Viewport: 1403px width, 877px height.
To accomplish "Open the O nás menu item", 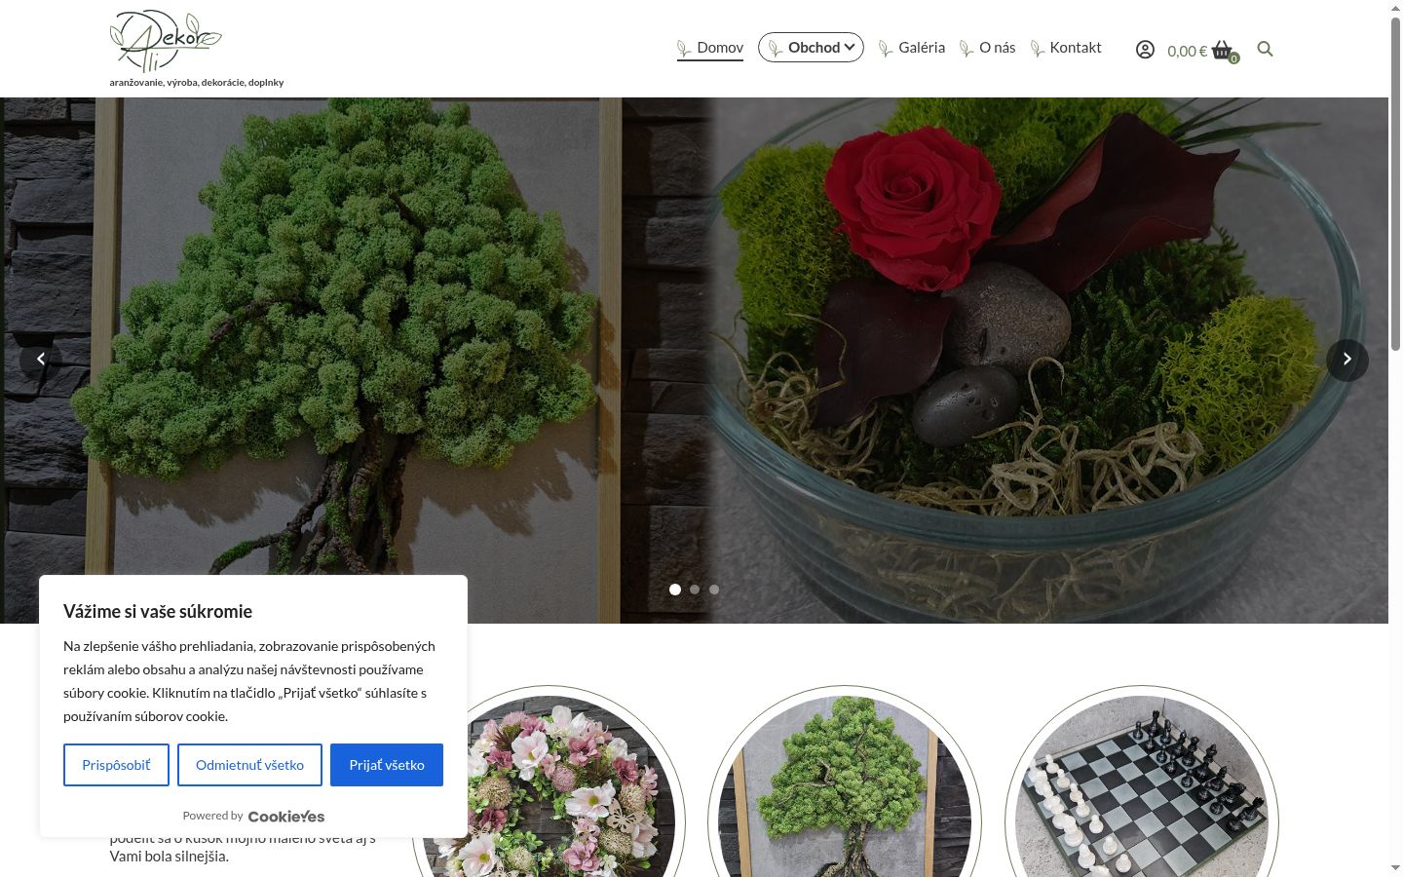I will pyautogui.click(x=987, y=48).
